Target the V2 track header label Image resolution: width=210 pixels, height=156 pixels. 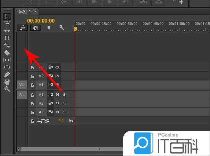coord(41,76)
